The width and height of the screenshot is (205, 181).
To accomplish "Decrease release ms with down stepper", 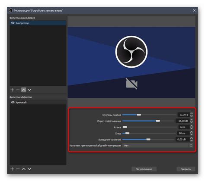I will (192, 134).
